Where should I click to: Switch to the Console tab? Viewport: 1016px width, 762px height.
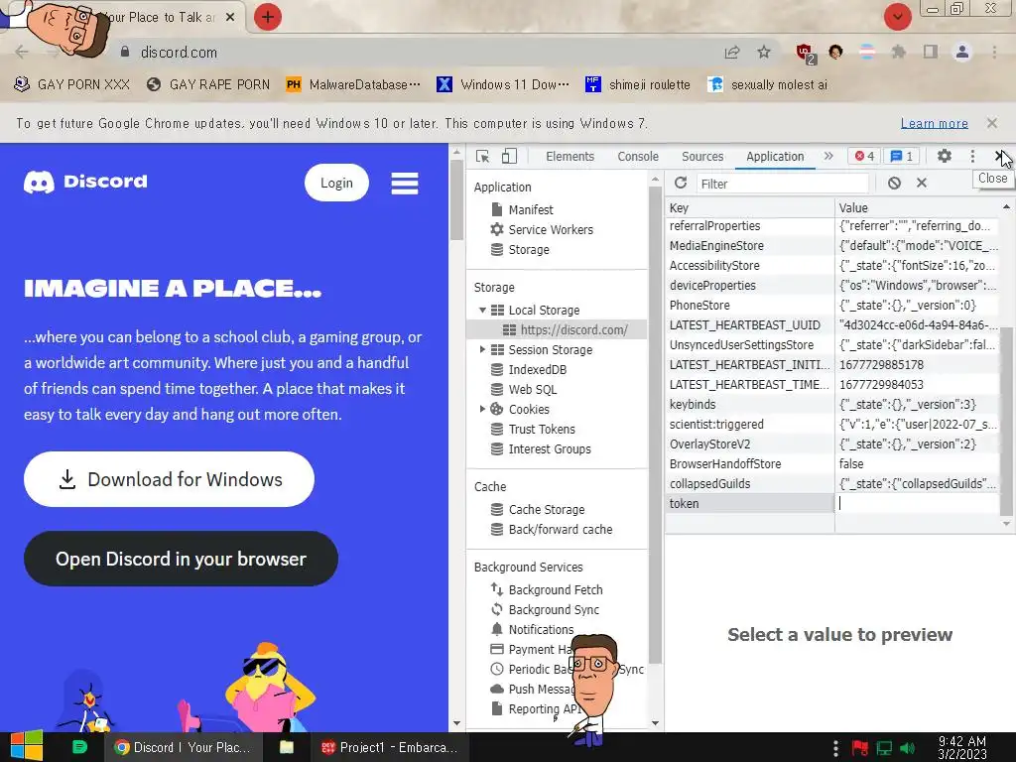pyautogui.click(x=638, y=156)
